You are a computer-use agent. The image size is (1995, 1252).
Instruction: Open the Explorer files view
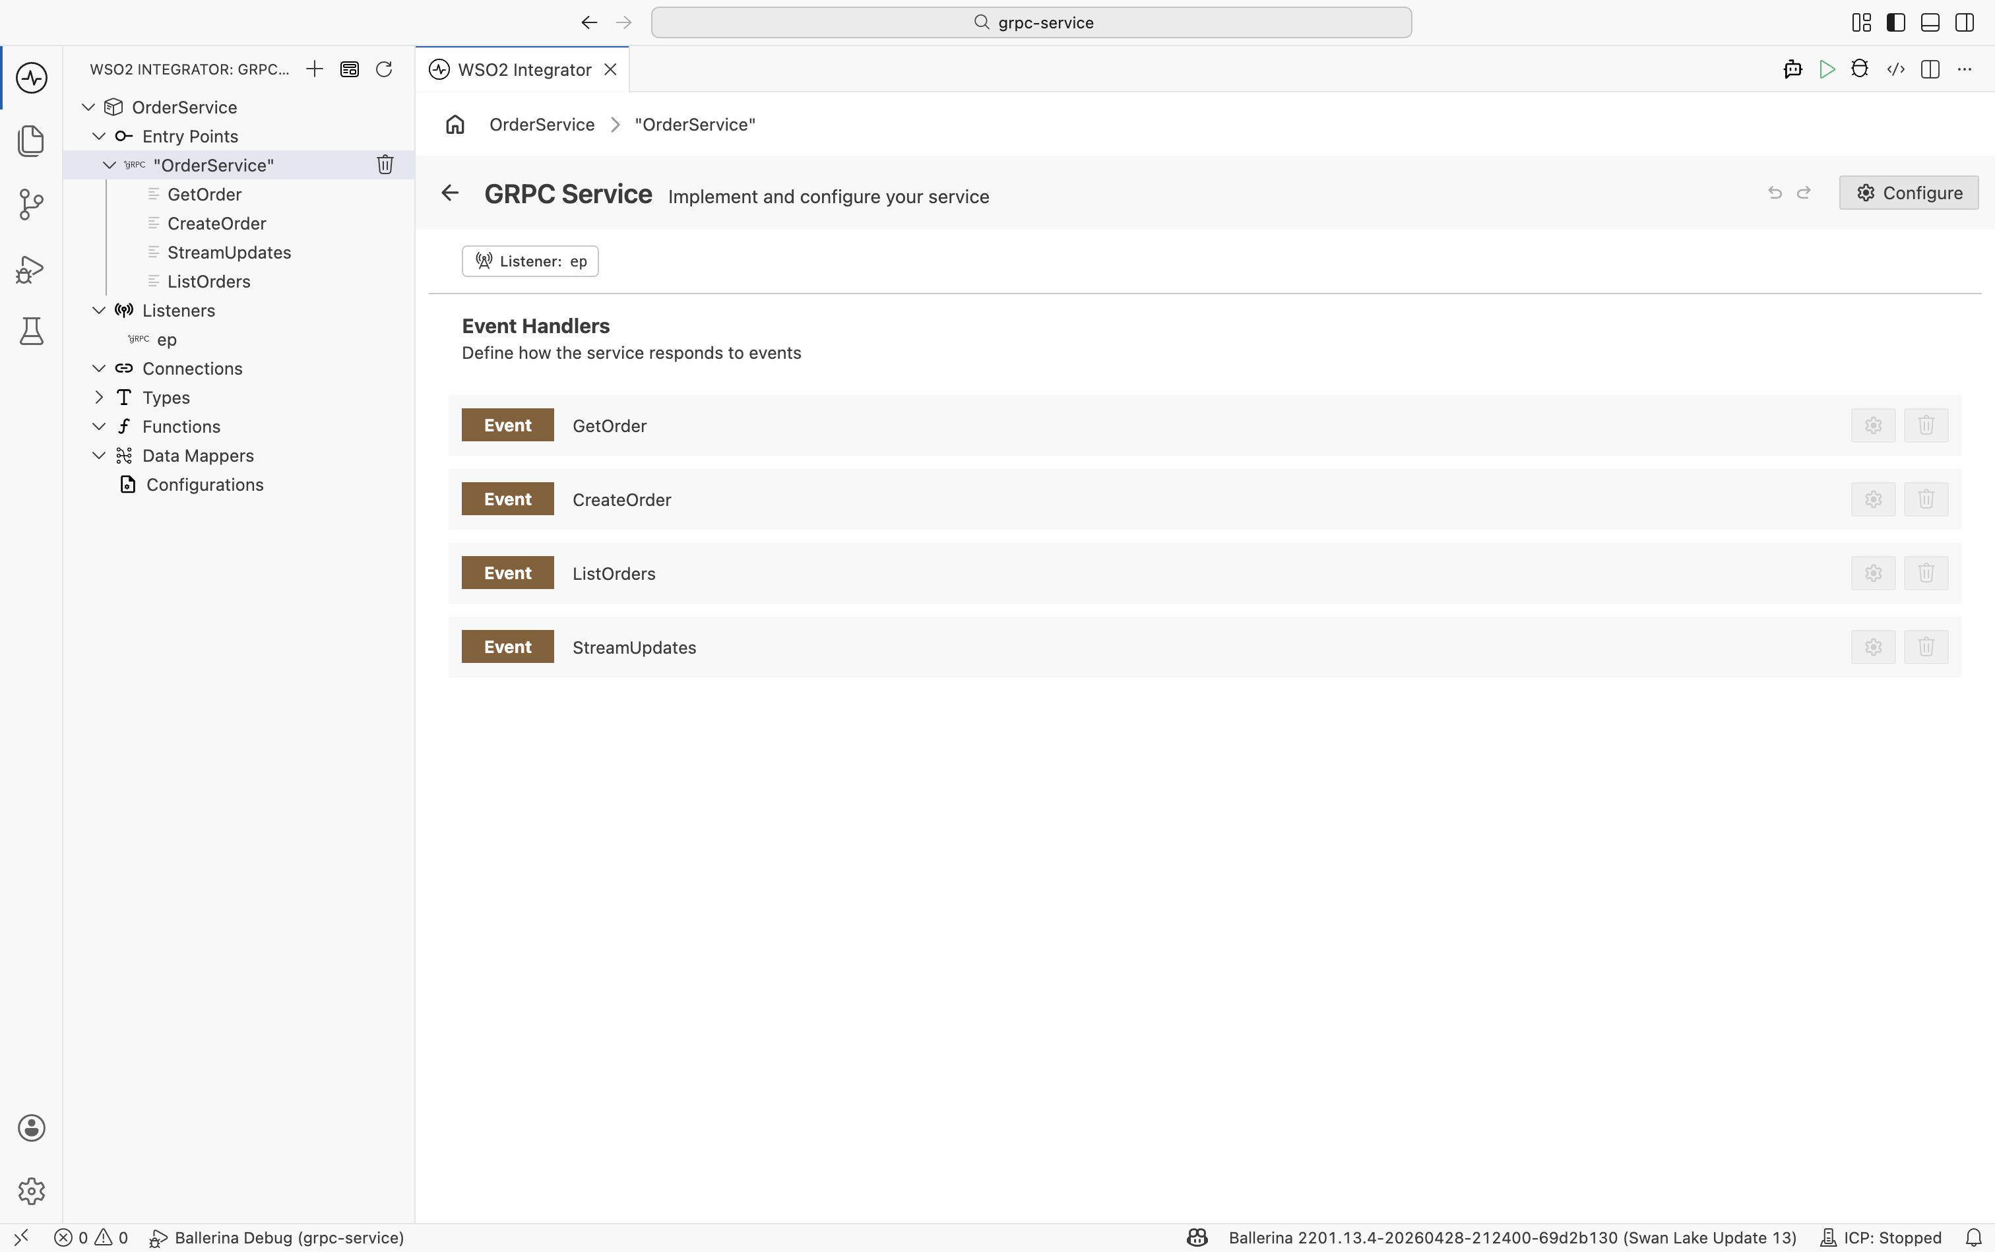pyautogui.click(x=32, y=141)
